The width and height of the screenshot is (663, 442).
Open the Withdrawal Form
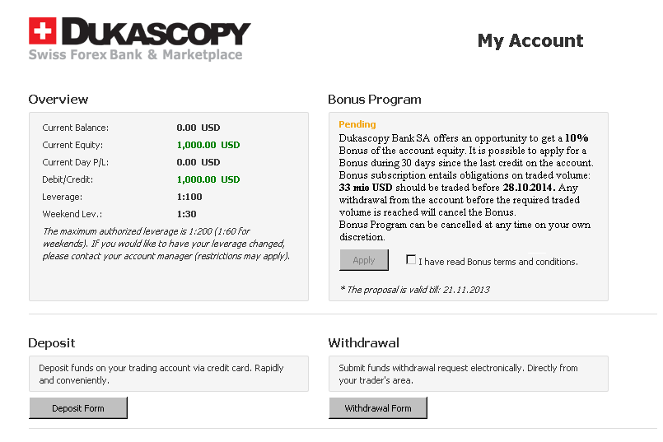coord(378,407)
